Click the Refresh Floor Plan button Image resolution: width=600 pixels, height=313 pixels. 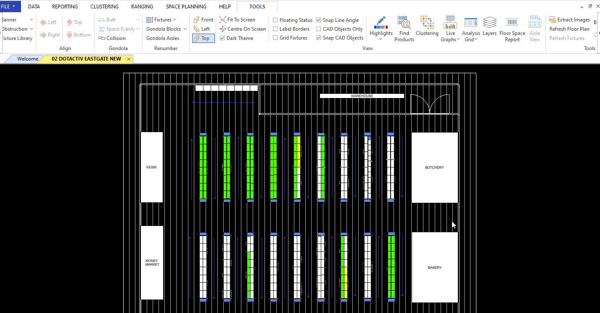[569, 29]
